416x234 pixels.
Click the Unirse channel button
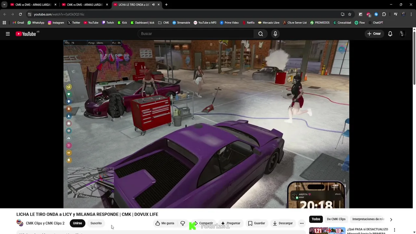(77, 223)
